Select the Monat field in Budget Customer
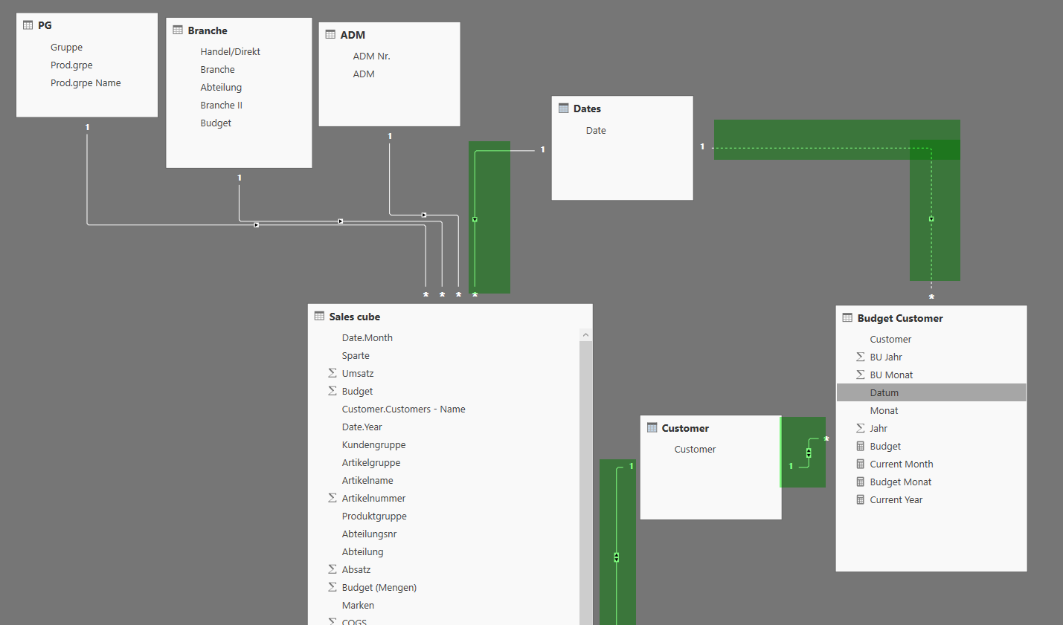Image resolution: width=1063 pixels, height=625 pixels. pos(884,410)
